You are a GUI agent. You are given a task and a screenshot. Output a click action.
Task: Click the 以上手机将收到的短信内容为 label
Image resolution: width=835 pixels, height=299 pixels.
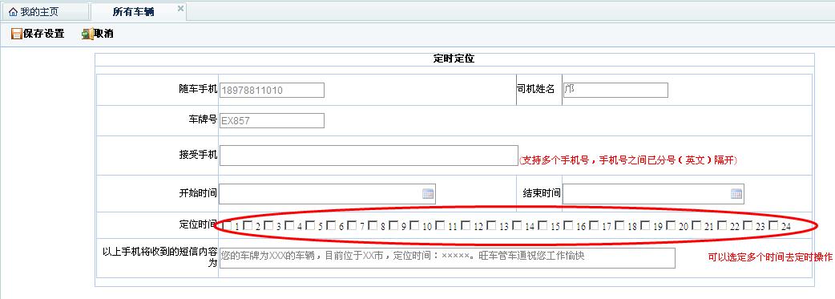pyautogui.click(x=159, y=257)
